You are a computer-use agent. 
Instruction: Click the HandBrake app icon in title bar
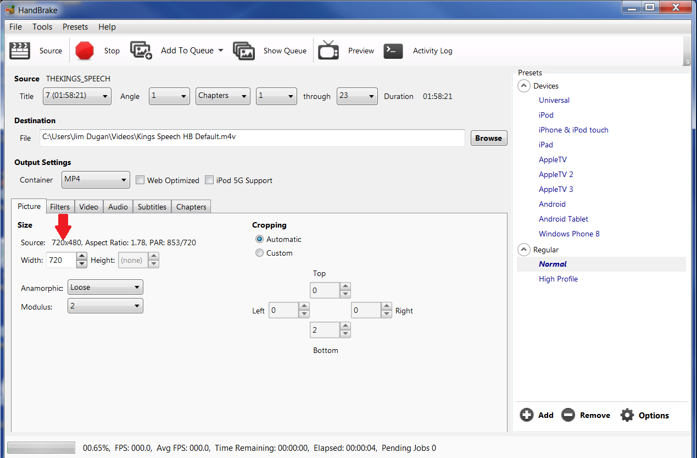9,10
